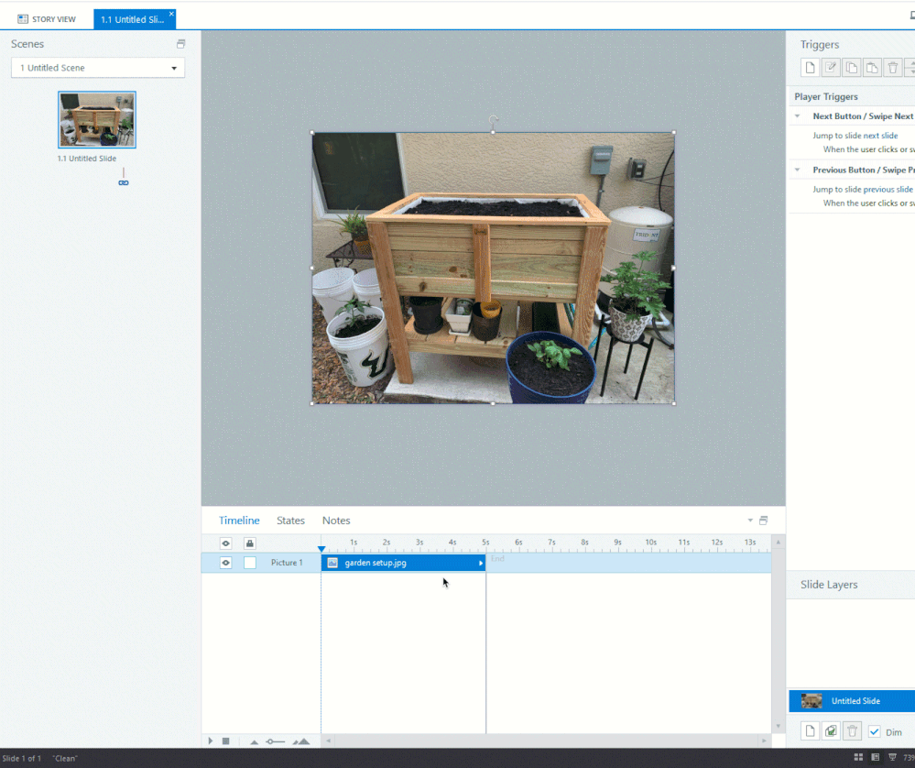
Task: Uncheck the Dim checkbox
Action: [874, 731]
